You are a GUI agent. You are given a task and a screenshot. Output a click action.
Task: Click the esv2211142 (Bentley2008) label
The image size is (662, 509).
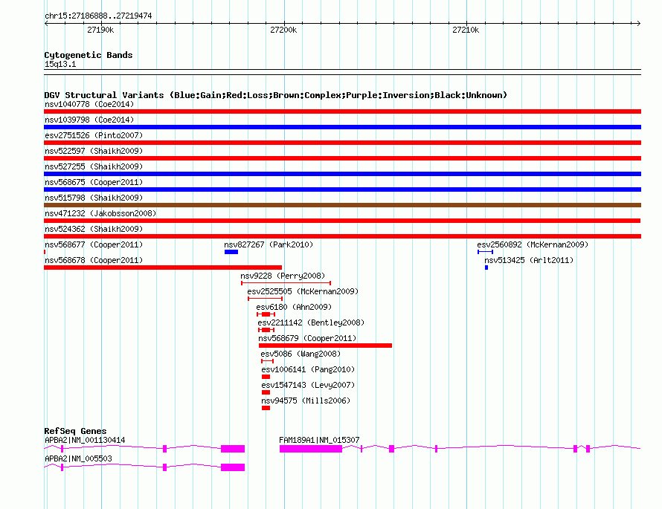(311, 322)
